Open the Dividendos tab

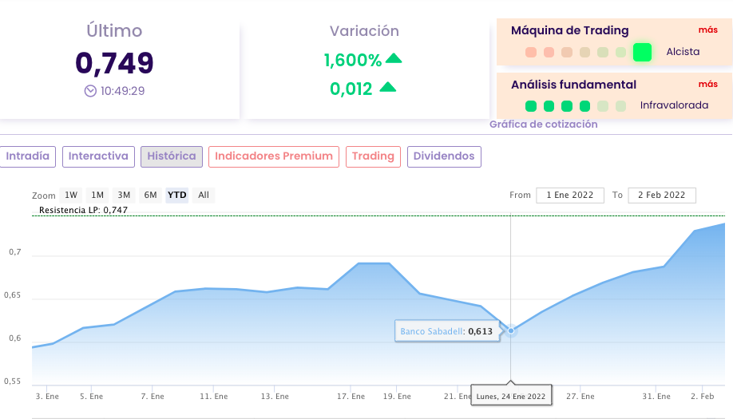pos(444,156)
